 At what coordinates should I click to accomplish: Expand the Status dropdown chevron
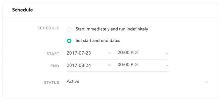(207, 82)
